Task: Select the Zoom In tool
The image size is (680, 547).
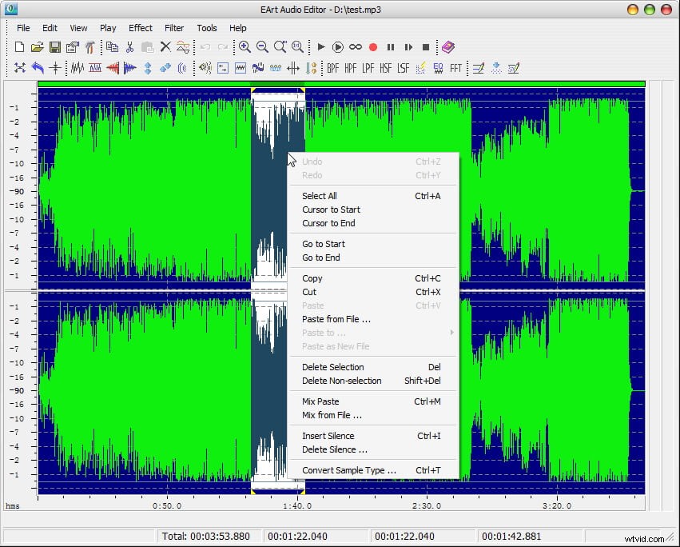Action: pos(245,47)
